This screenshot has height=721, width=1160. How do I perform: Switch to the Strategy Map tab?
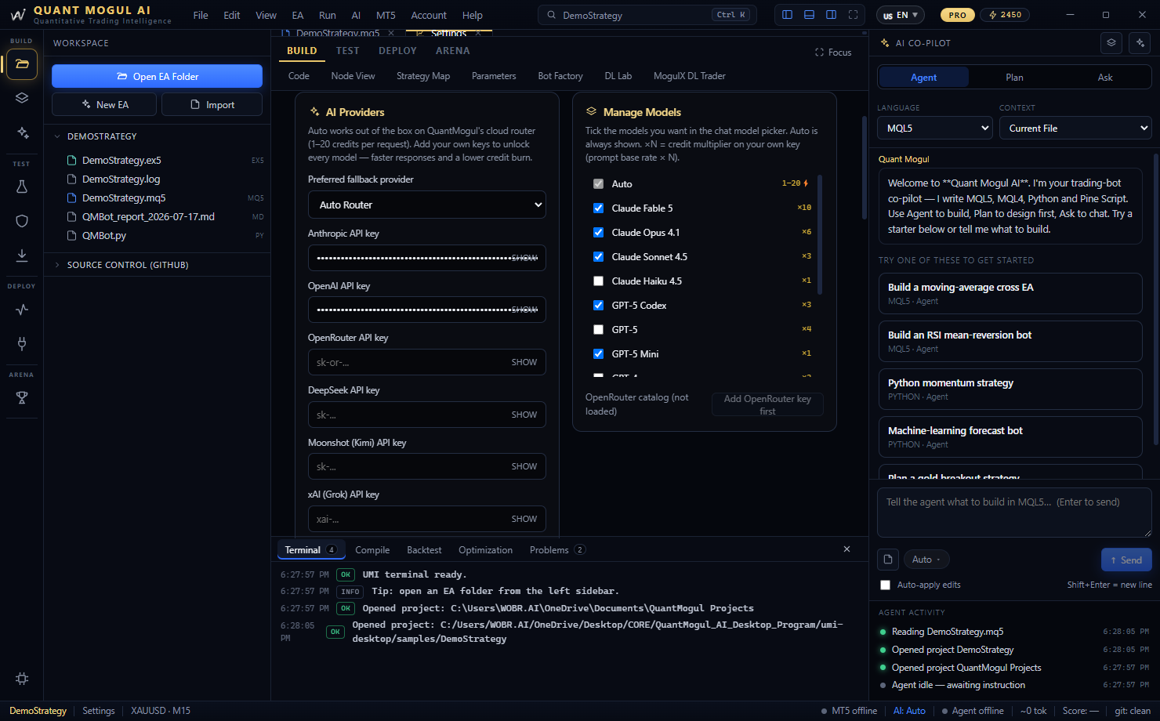(x=423, y=76)
